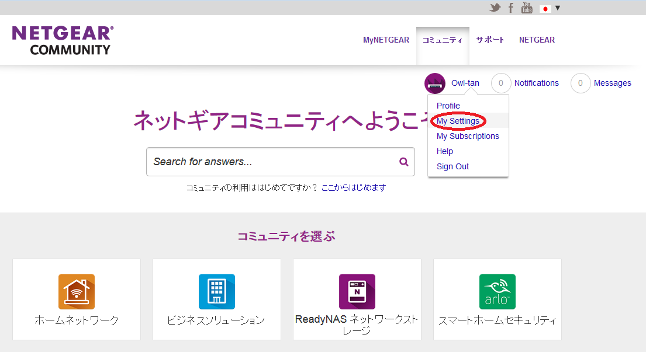Click the Owl-tan user avatar

point(435,83)
